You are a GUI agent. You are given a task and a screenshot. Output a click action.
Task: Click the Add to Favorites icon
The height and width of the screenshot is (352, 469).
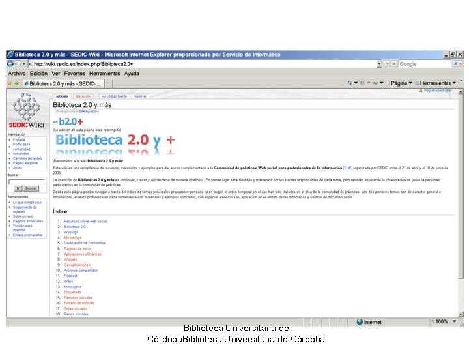pyautogui.click(x=17, y=83)
